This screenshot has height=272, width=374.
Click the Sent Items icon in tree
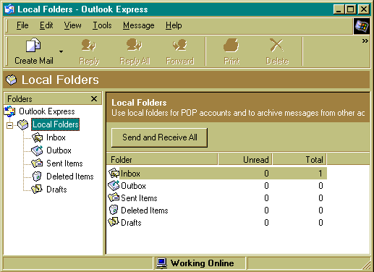(x=37, y=163)
